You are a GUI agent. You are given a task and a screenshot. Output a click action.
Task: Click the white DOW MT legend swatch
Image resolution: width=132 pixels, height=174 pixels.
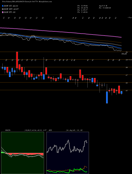[x=3, y=9]
